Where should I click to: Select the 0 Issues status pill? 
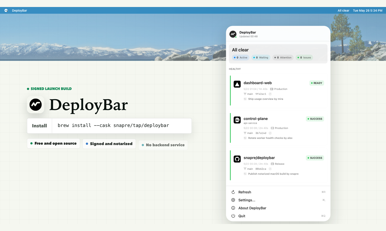pos(304,57)
